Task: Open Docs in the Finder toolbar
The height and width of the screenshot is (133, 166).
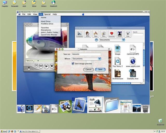Action: click(x=104, y=34)
